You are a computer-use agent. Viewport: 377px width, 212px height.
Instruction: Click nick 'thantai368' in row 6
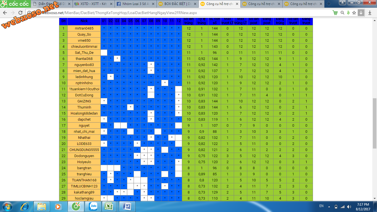84,59
